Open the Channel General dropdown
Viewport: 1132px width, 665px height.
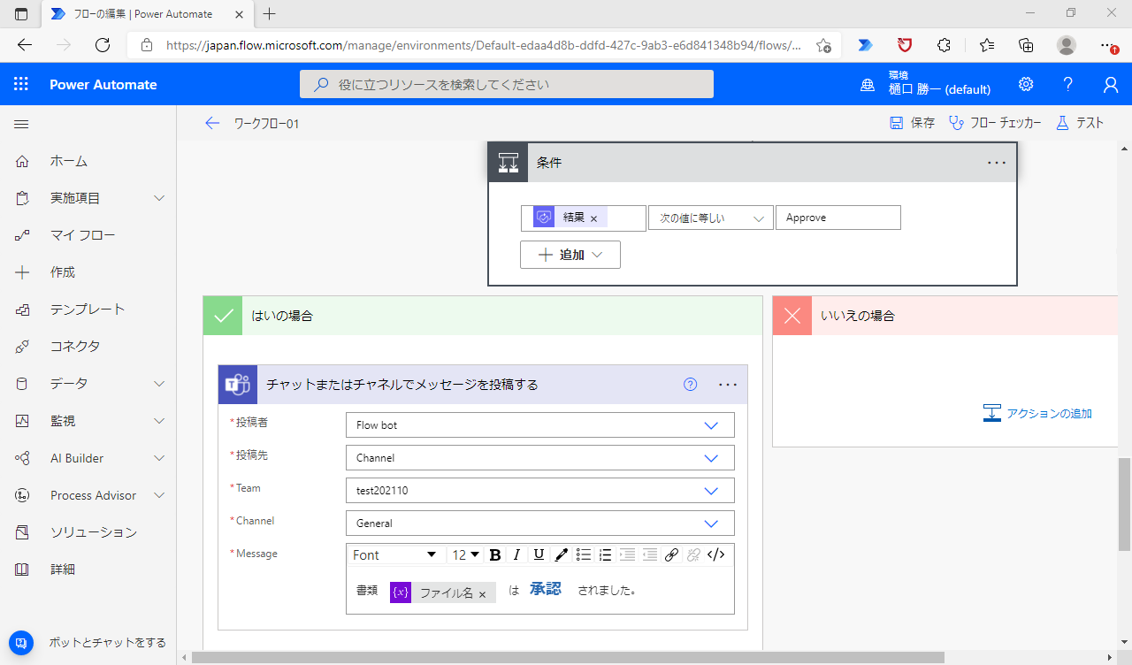click(540, 524)
